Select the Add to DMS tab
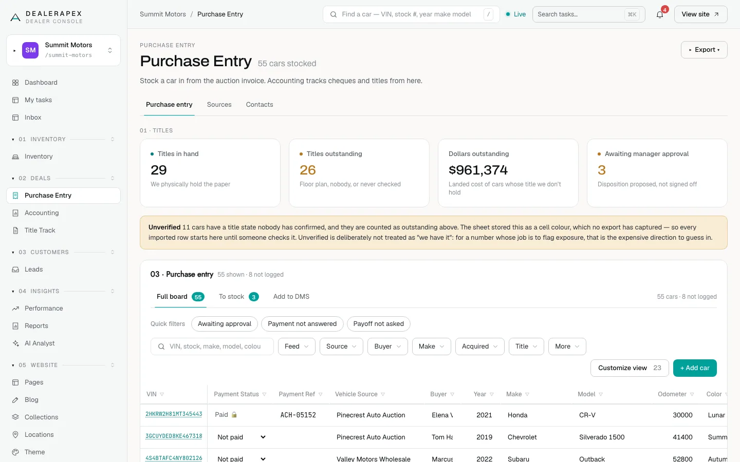This screenshot has height=462, width=740. point(291,297)
